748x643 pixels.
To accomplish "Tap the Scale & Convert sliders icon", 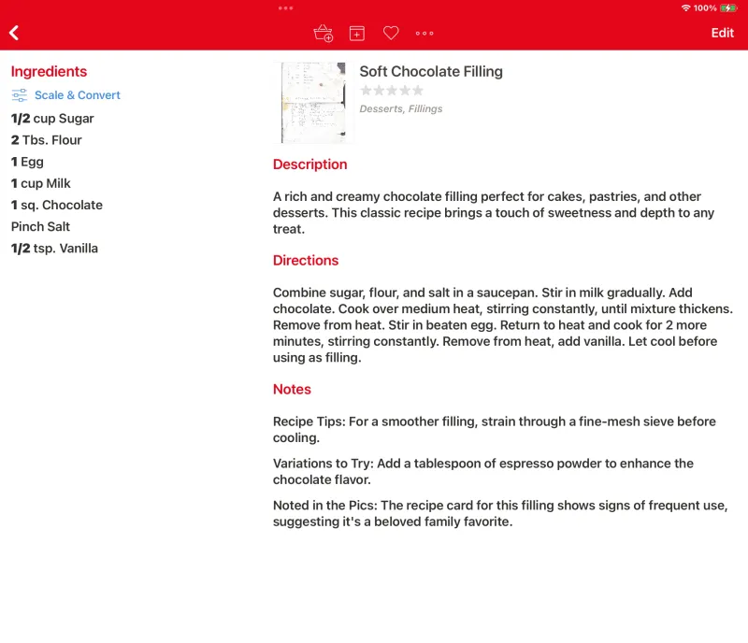I will pyautogui.click(x=19, y=94).
